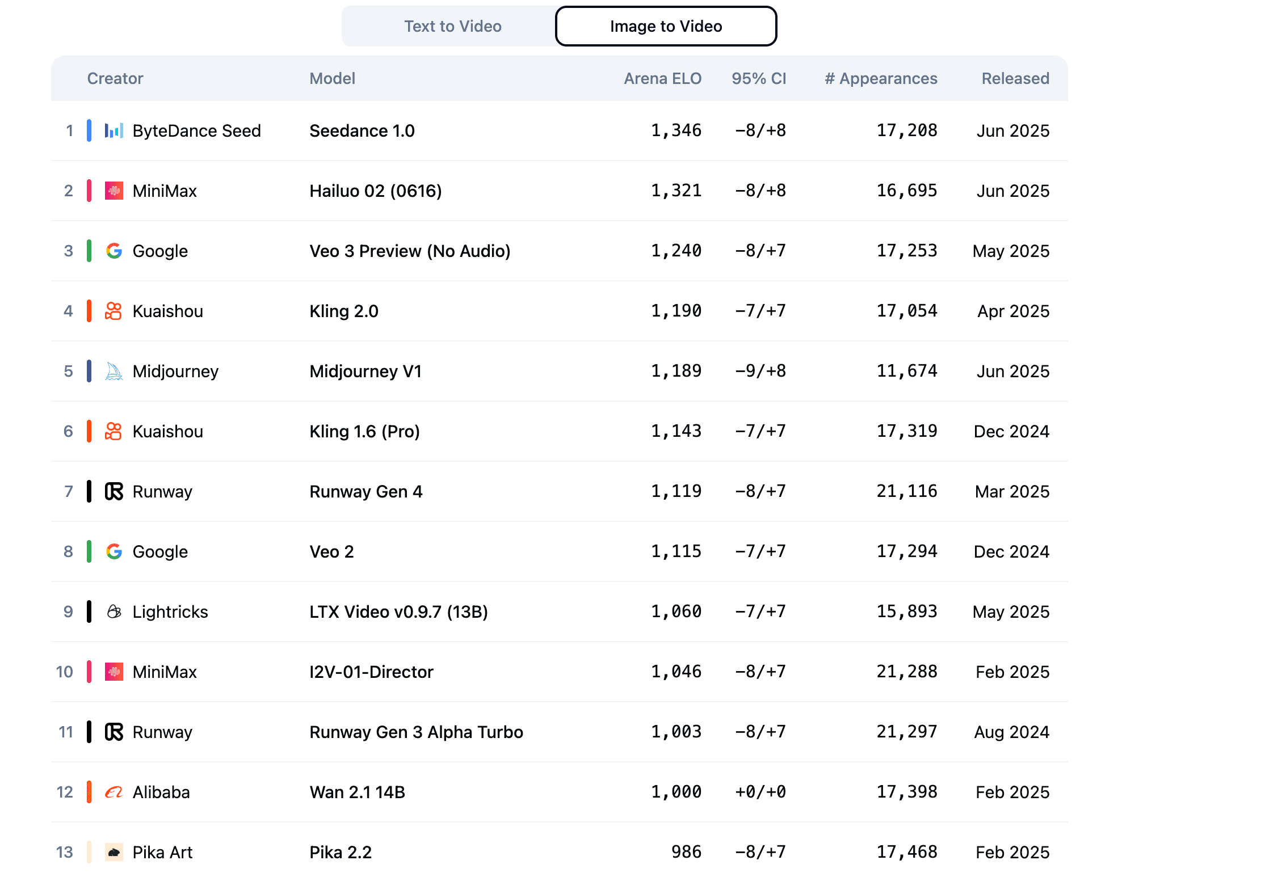1286x877 pixels.
Task: Open the Midjourney V1 model entry
Action: [x=365, y=372]
